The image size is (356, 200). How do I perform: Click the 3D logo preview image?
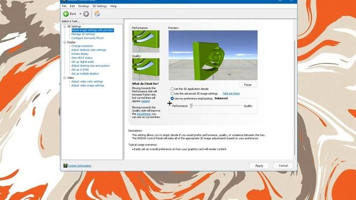pos(213,55)
